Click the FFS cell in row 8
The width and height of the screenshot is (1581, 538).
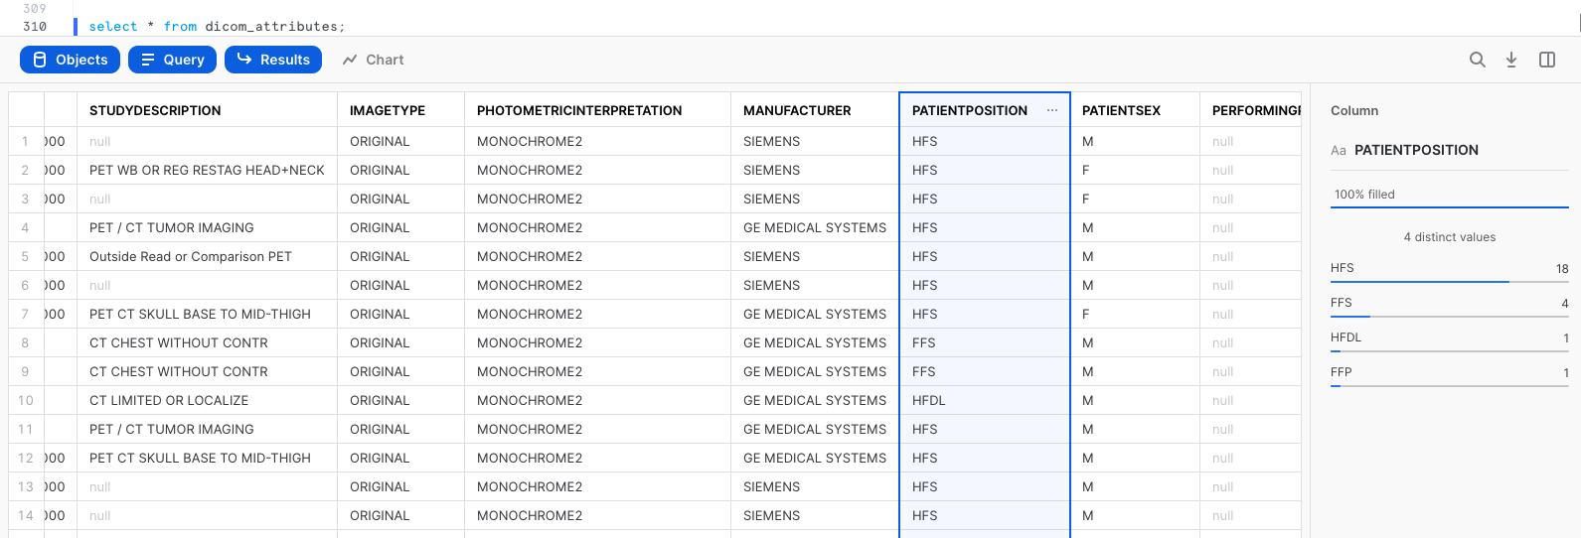984,342
